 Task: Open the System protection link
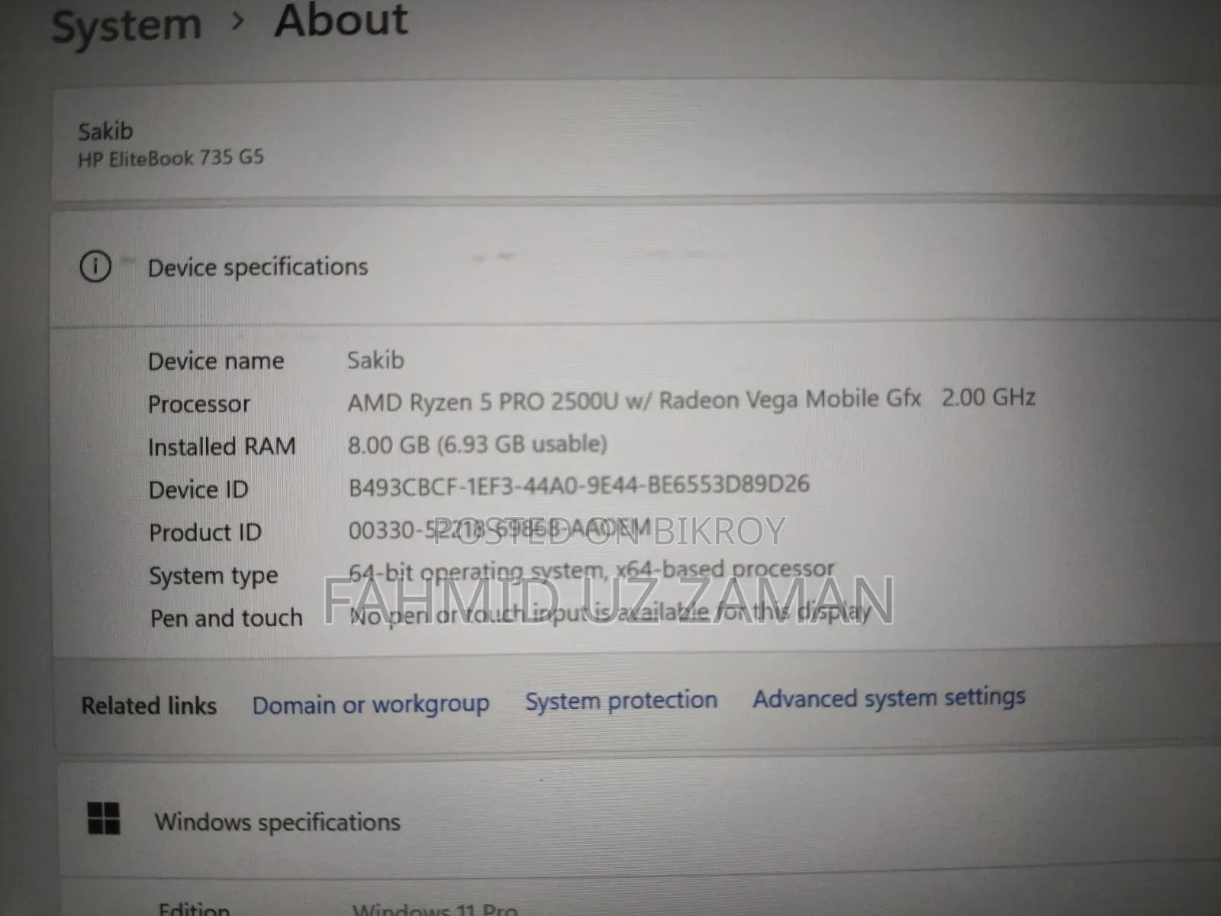click(621, 701)
